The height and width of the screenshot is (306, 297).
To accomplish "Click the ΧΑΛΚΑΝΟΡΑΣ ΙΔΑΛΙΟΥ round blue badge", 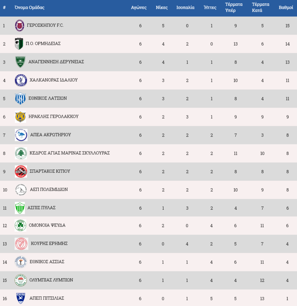I will click(21, 80).
